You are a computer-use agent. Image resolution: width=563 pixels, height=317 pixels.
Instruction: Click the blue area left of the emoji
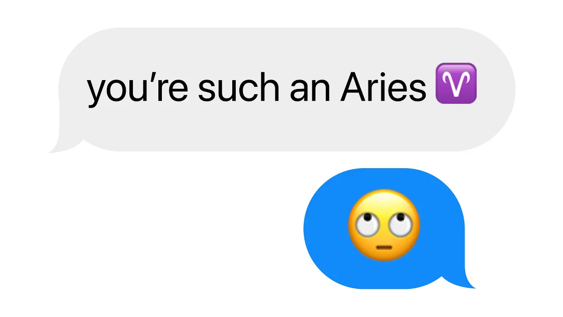coord(325,228)
